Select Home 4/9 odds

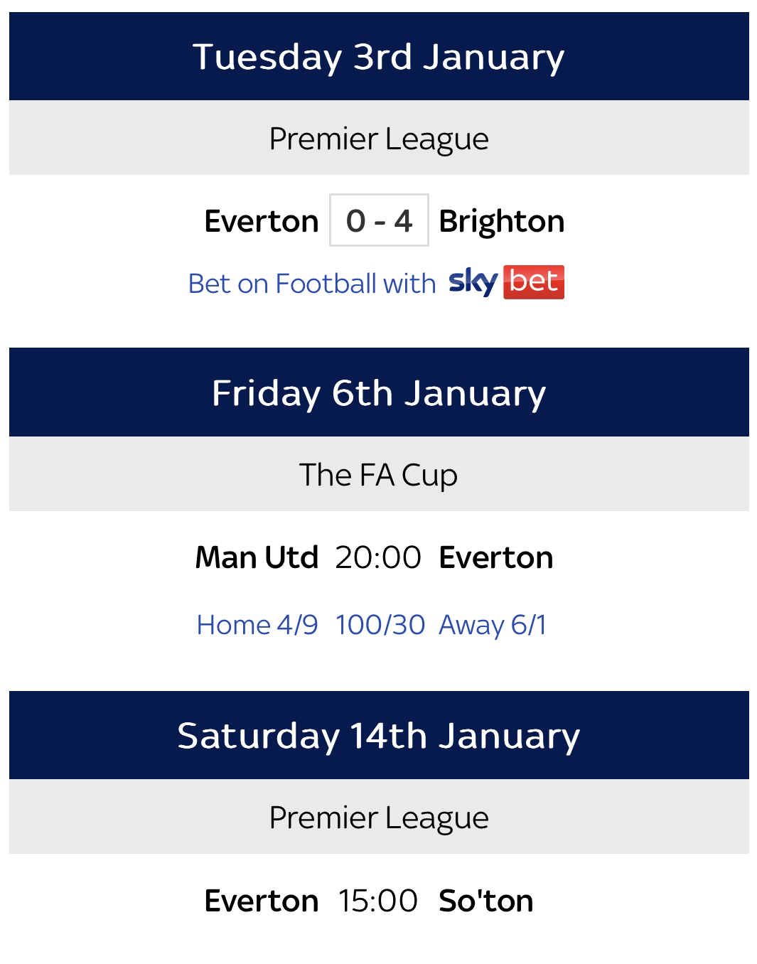[257, 625]
